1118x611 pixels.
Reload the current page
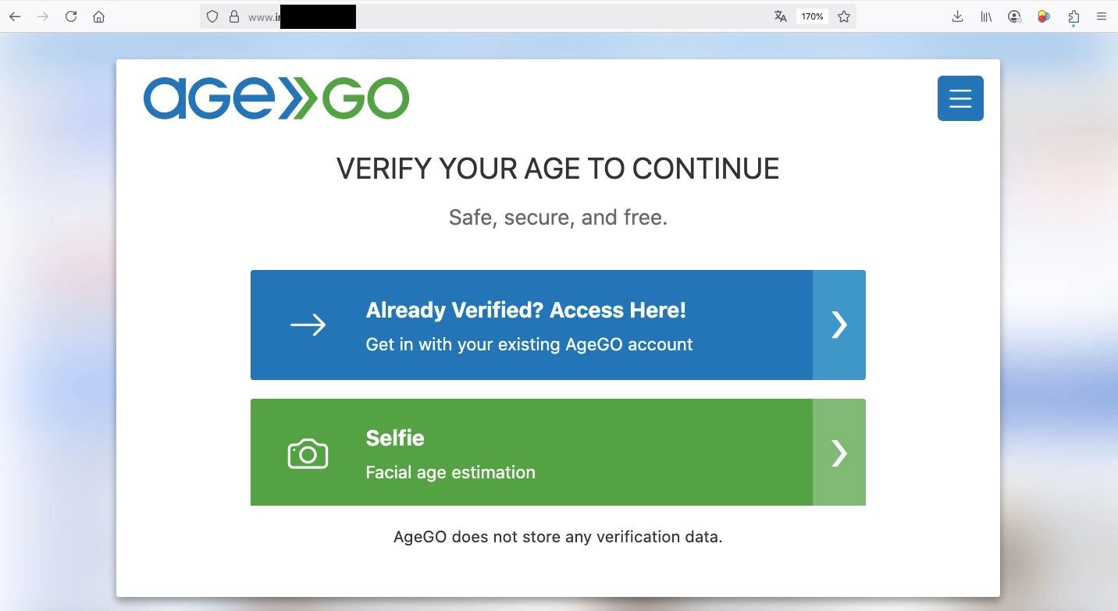tap(71, 16)
